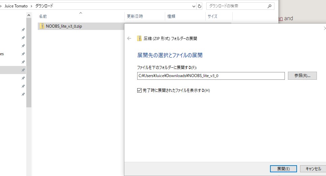Image resolution: width=326 pixels, height=176 pixels.
Task: Click the zip folder icon in the dialog title
Action: tap(139, 39)
